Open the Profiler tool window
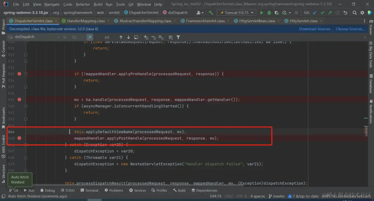374x201 pixels. pyautogui.click(x=159, y=190)
